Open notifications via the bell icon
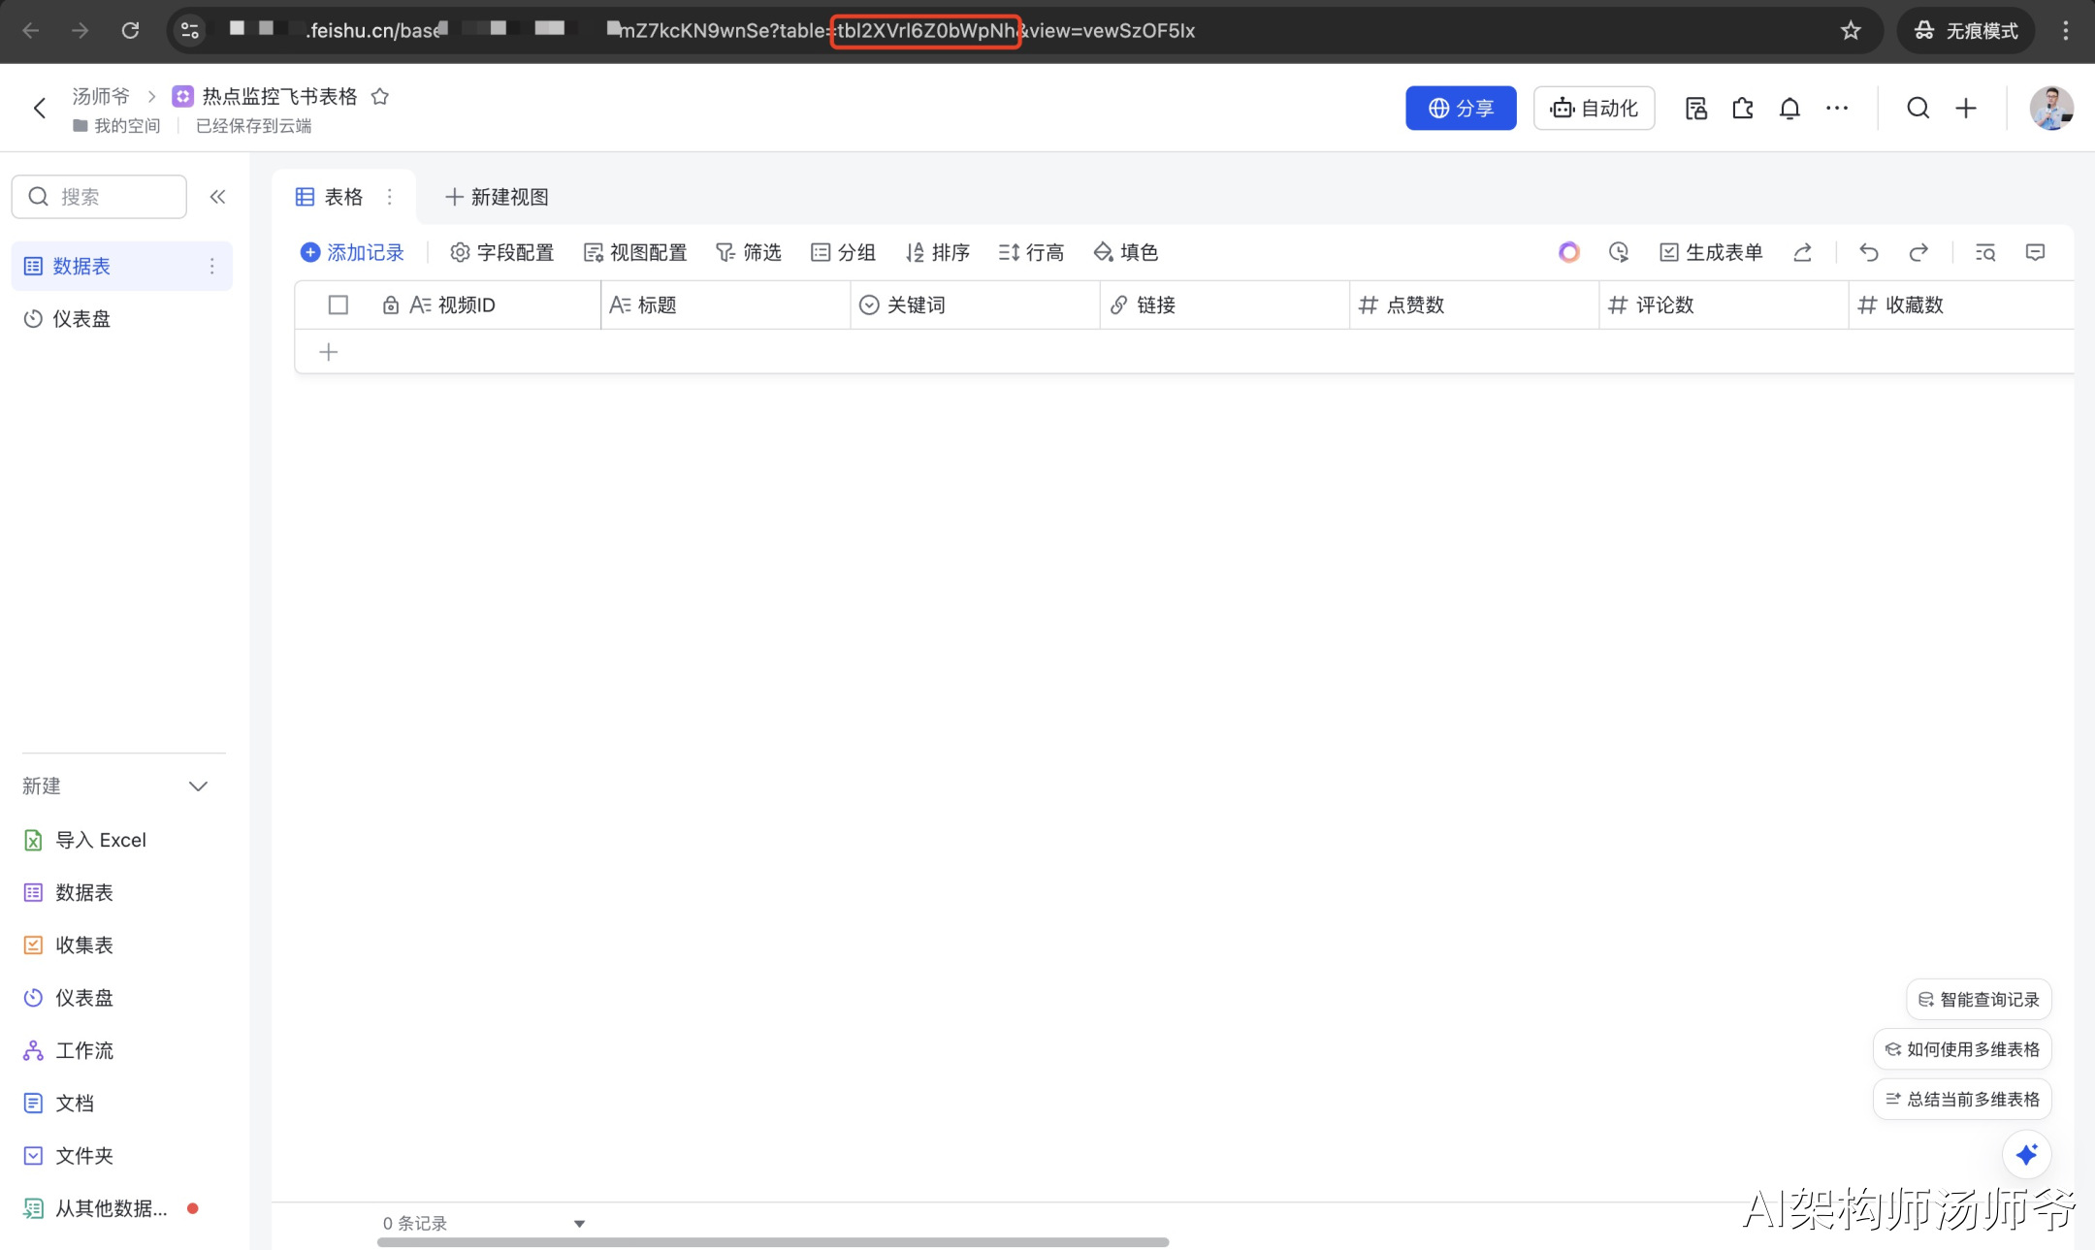Viewport: 2095px width, 1250px height. (1789, 108)
